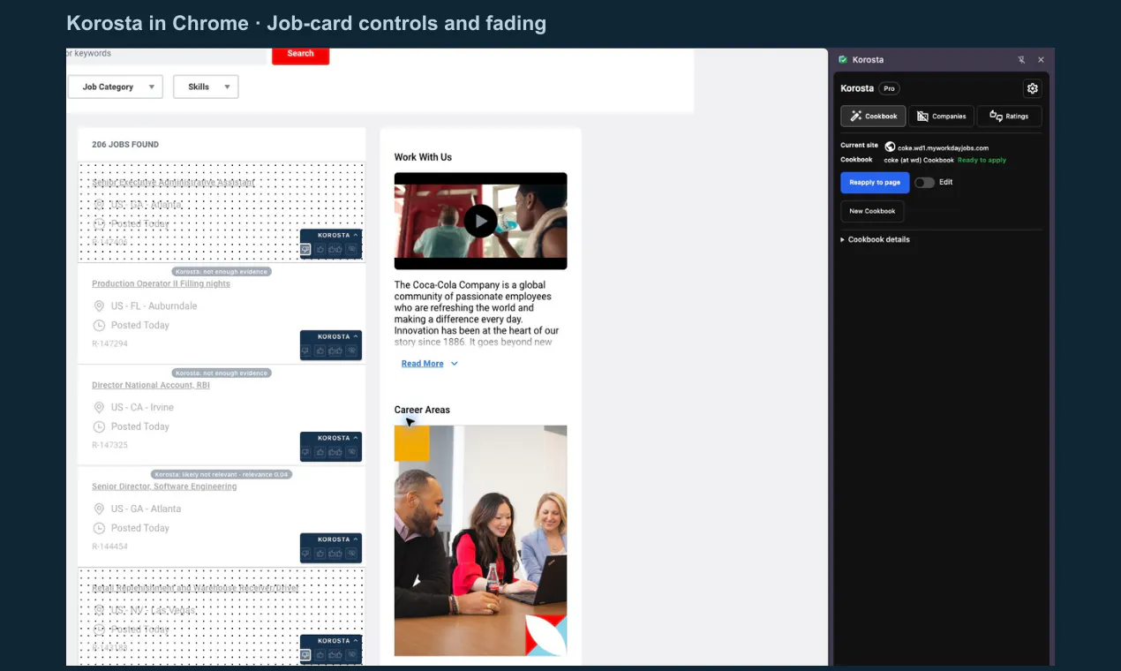Open Production Operator II Filling nights listing
The image size is (1121, 671).
pos(161,284)
